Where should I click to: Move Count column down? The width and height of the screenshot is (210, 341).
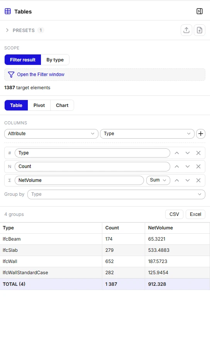188,166
